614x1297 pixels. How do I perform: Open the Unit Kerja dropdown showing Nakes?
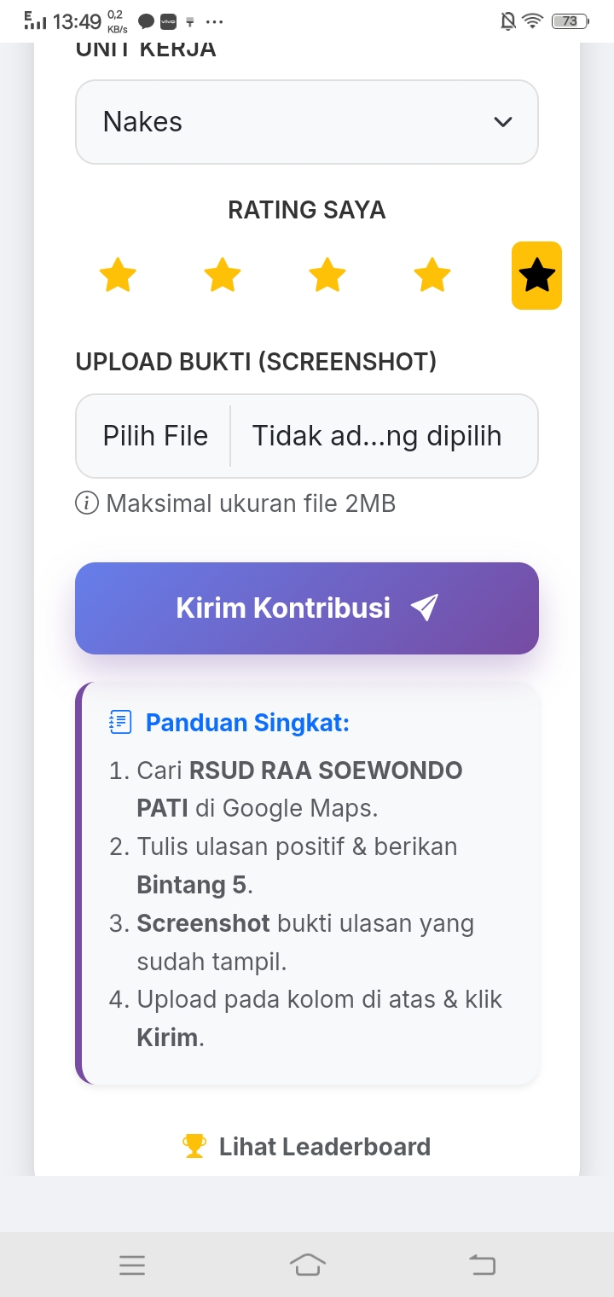coord(307,122)
